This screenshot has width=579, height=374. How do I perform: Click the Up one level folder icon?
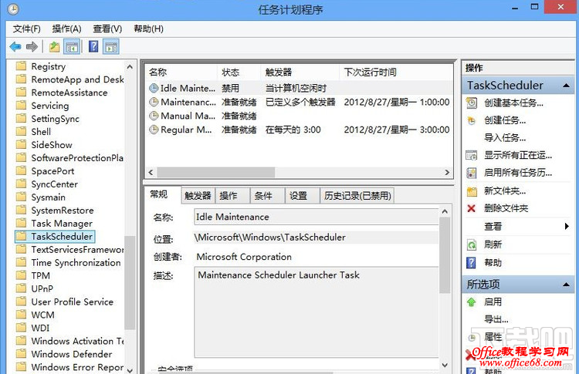(x=54, y=47)
